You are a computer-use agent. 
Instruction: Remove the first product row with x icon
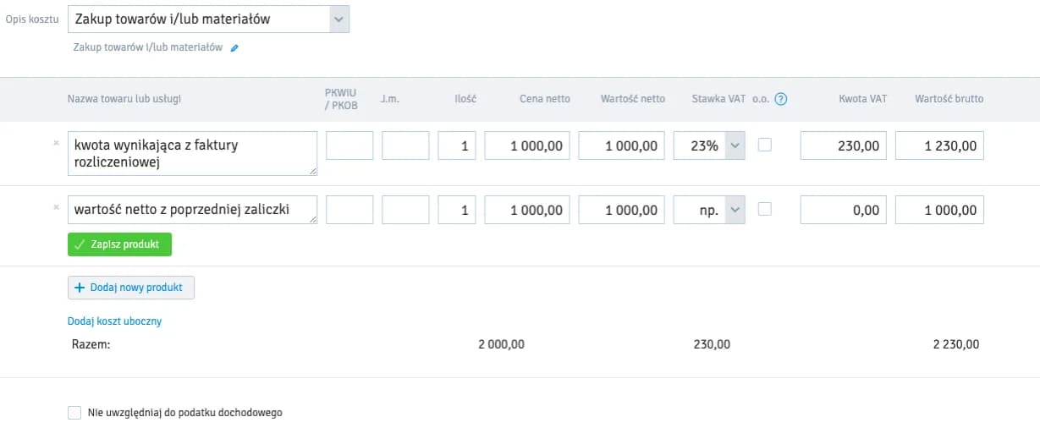point(56,143)
